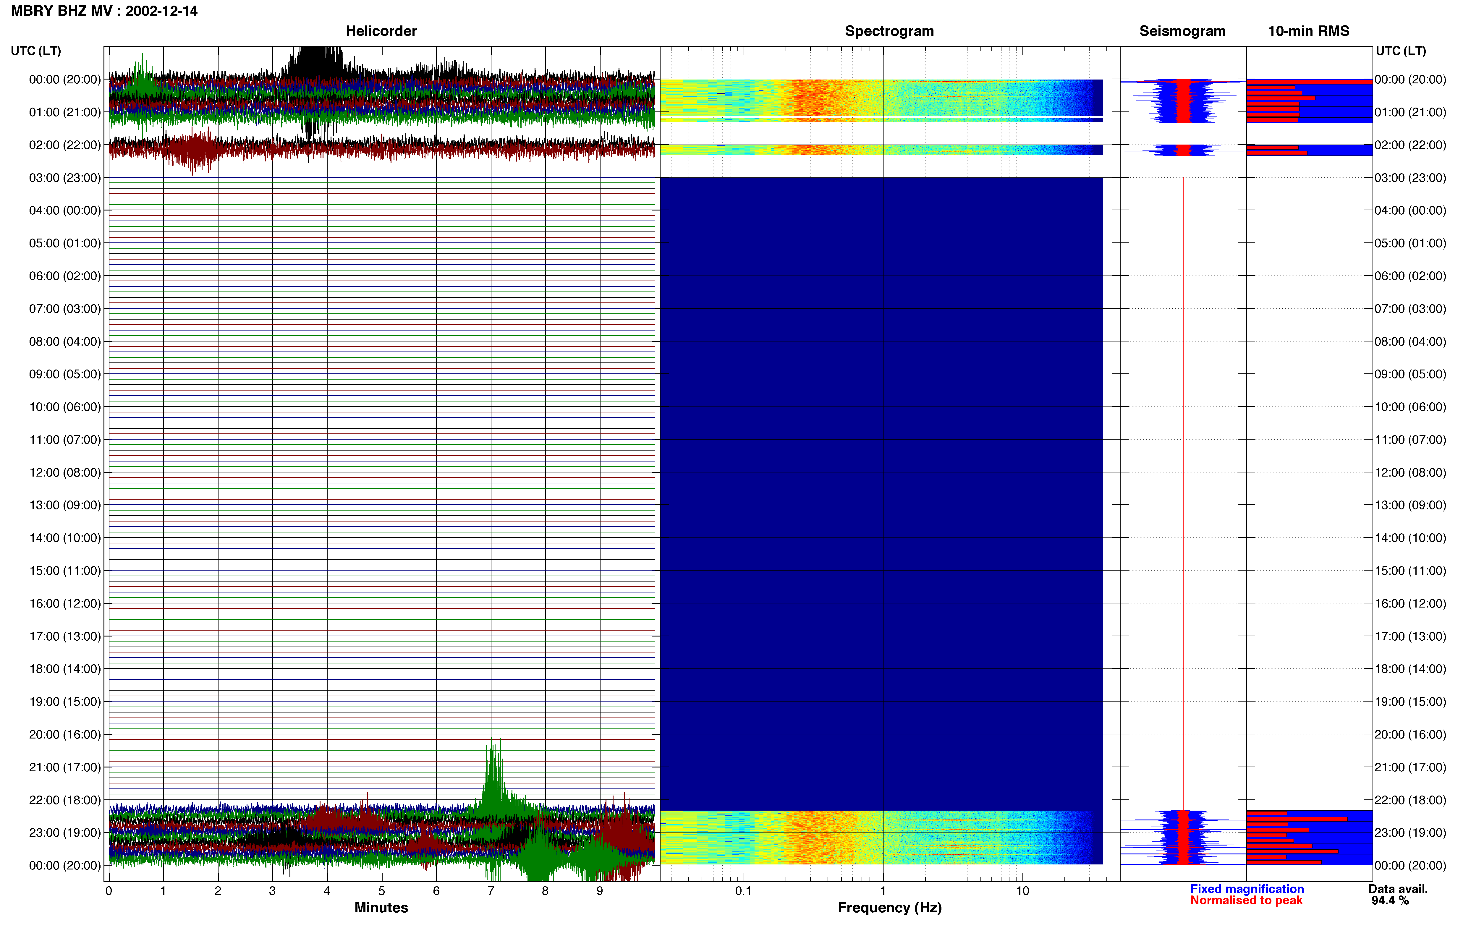Click the left '18:00 (14:00)' time label
Viewport: 1484px width, 928px height.
click(x=65, y=669)
